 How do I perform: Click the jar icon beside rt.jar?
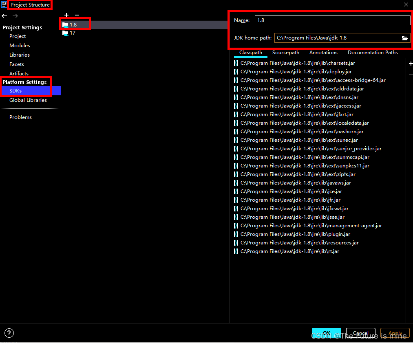tap(236, 251)
